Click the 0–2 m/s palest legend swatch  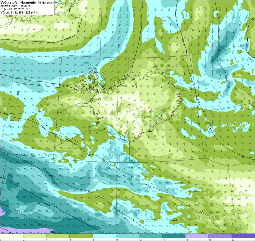[x=12, y=236]
